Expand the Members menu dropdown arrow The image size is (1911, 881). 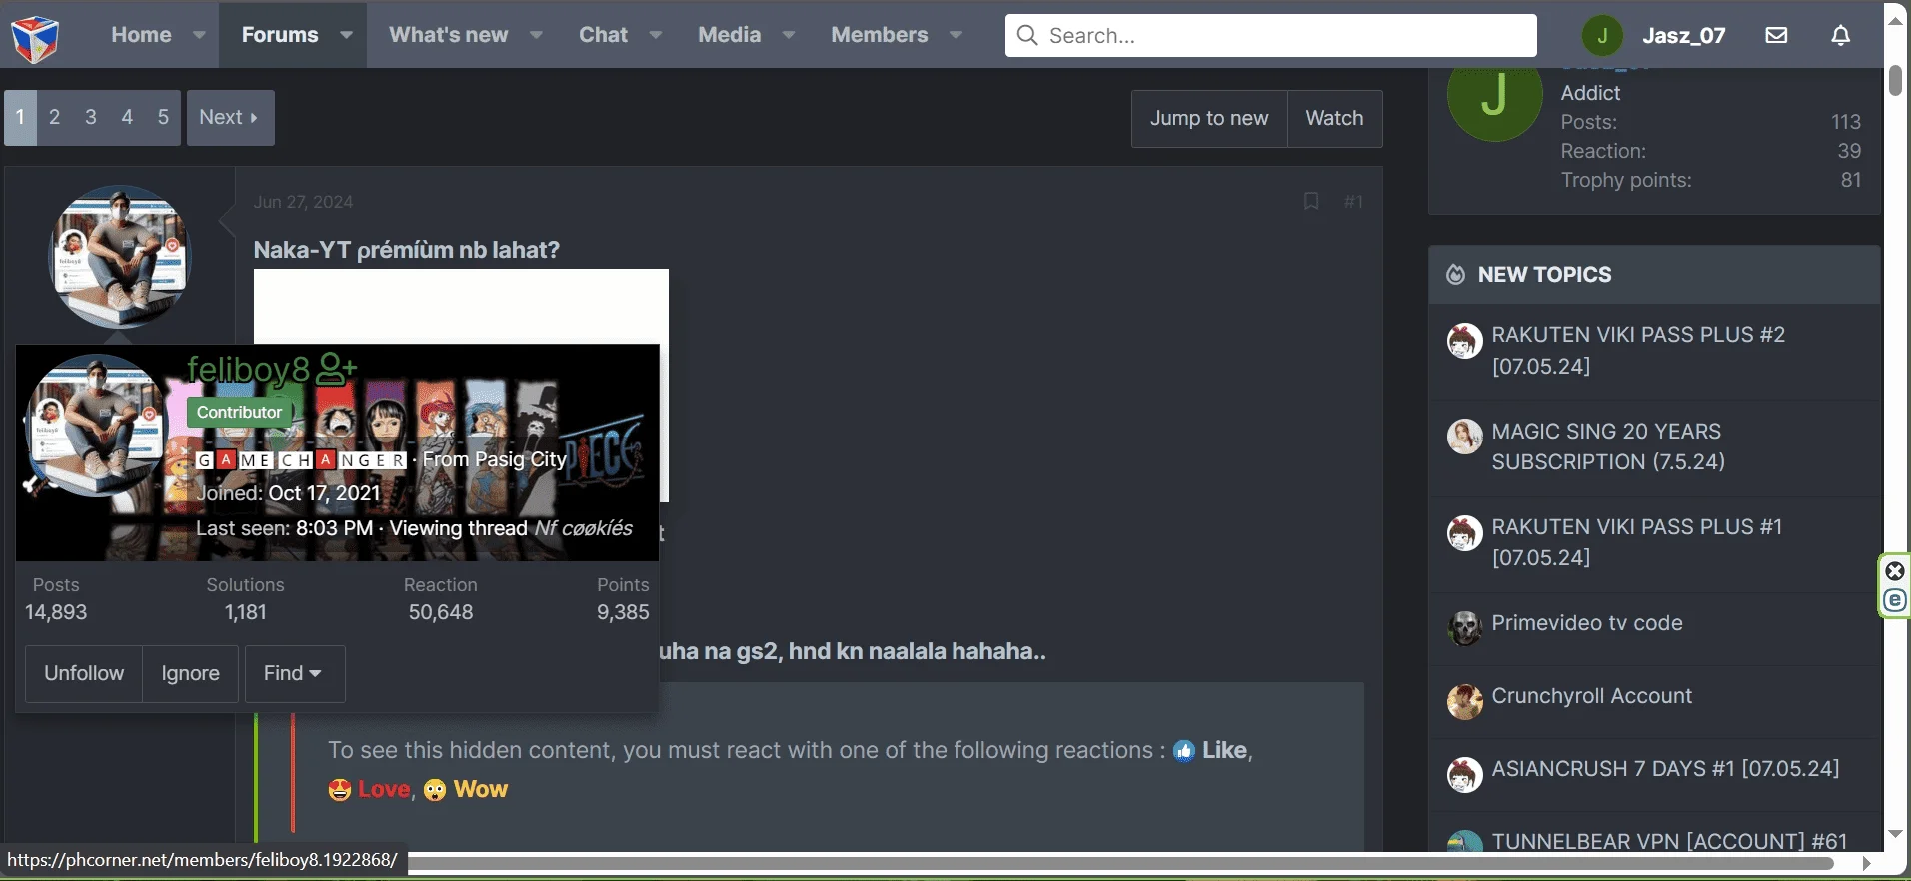coord(955,35)
